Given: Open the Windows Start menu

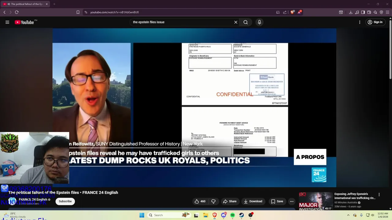Looking at the screenshot, I should coord(142,215).
